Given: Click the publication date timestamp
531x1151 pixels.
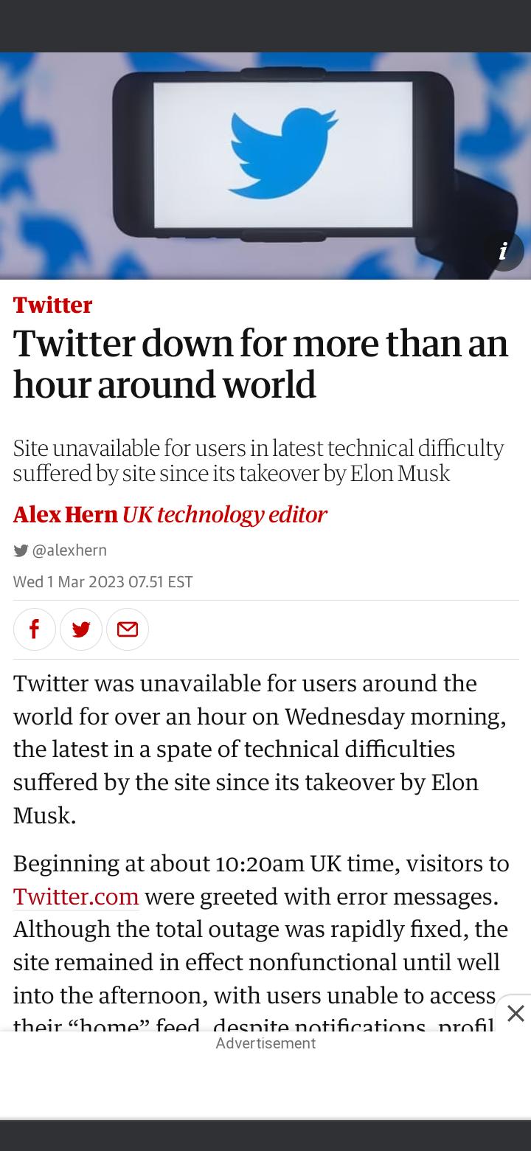Looking at the screenshot, I should (102, 582).
